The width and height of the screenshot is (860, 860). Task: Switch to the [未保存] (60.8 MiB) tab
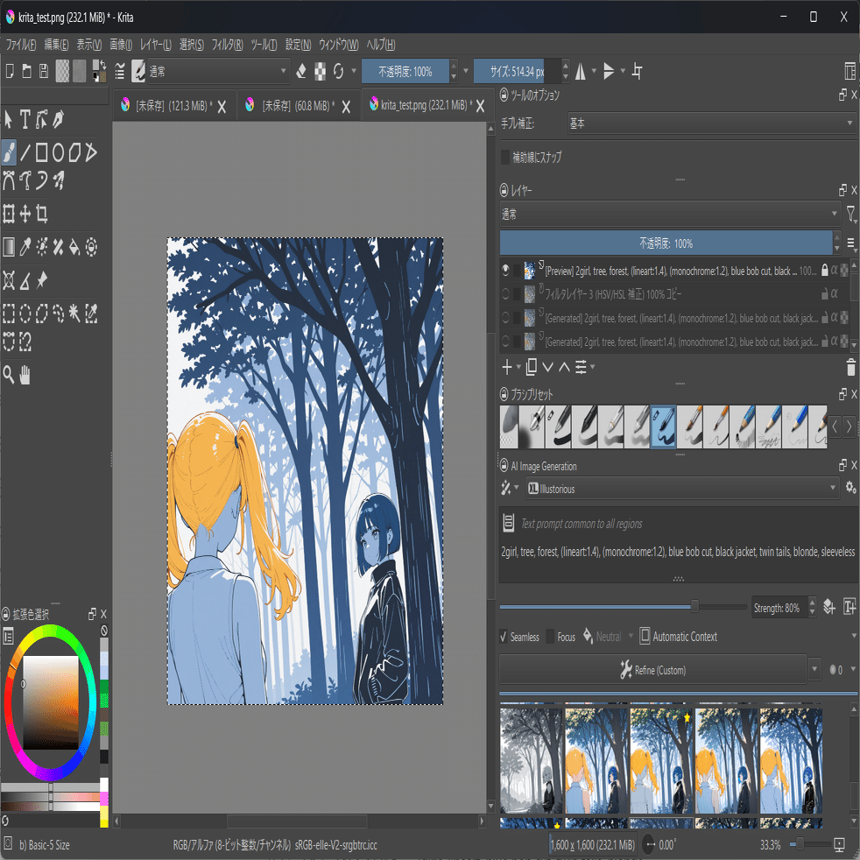pyautogui.click(x=299, y=105)
